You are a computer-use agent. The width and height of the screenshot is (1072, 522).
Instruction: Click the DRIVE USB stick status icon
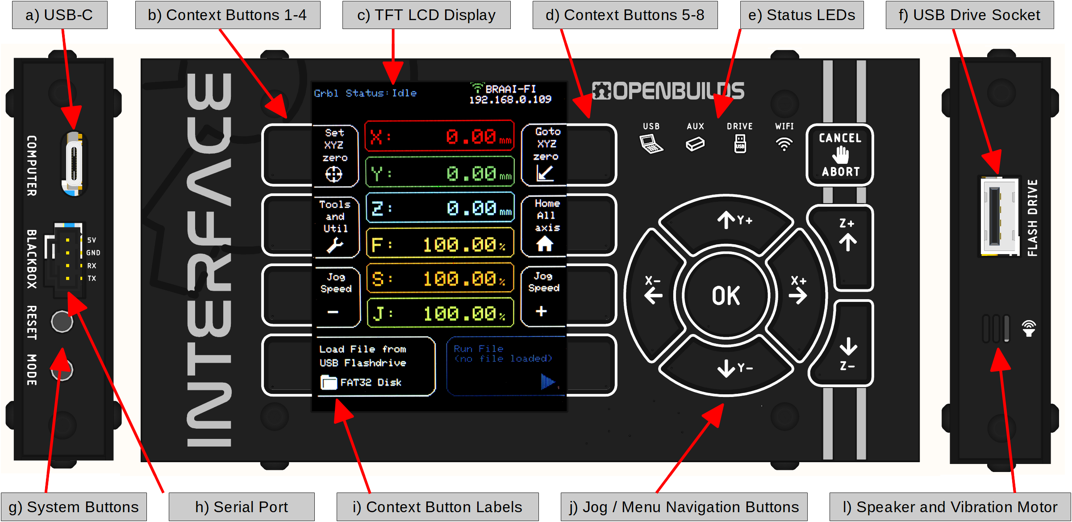click(740, 144)
